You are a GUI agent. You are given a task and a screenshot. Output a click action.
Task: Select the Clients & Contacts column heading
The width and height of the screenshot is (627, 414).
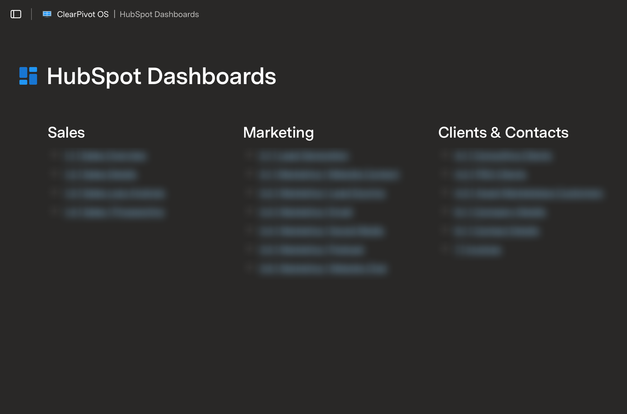point(503,132)
